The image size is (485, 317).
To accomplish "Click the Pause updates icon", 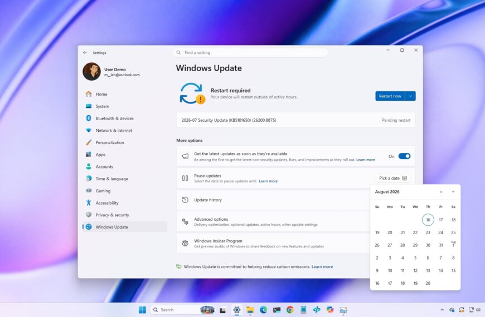I will pyautogui.click(x=185, y=178).
